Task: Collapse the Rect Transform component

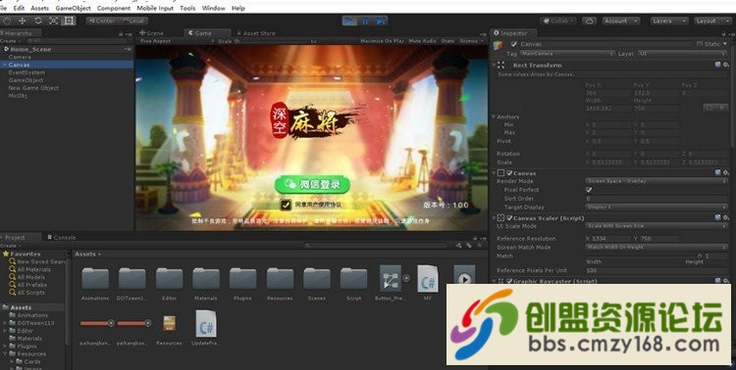Action: point(494,66)
